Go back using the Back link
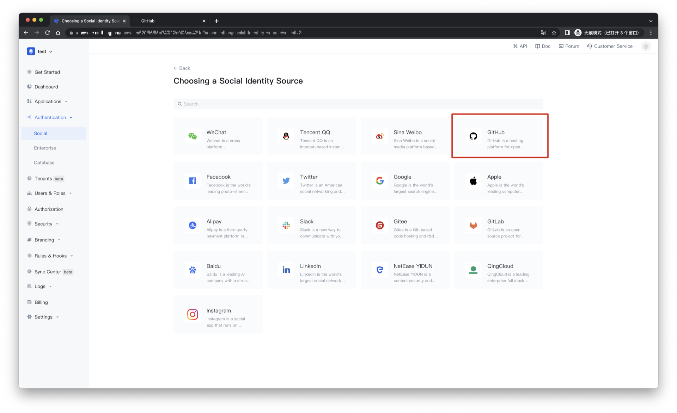This screenshot has width=677, height=413. (182, 68)
